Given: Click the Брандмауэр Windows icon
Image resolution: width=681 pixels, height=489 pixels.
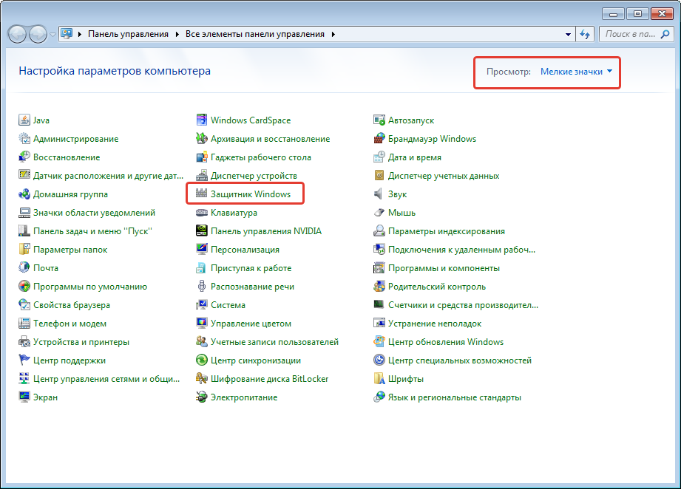Looking at the screenshot, I should 379,139.
